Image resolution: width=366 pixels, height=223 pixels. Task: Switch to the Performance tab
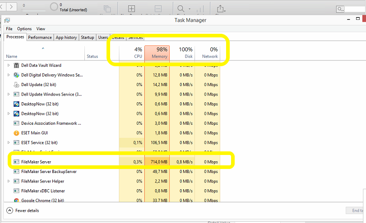click(40, 37)
